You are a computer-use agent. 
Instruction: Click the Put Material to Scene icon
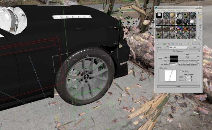pyautogui.click(x=160, y=44)
